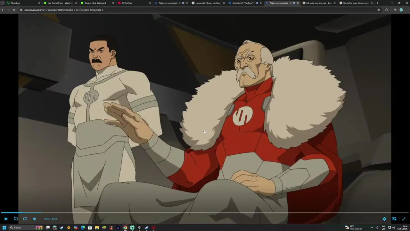410x231 pixels.
Task: Click the video elapsed time display
Action: [47, 219]
